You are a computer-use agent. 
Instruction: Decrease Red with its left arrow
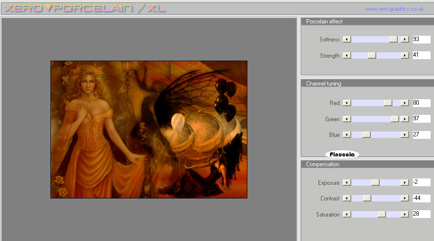[x=347, y=103]
